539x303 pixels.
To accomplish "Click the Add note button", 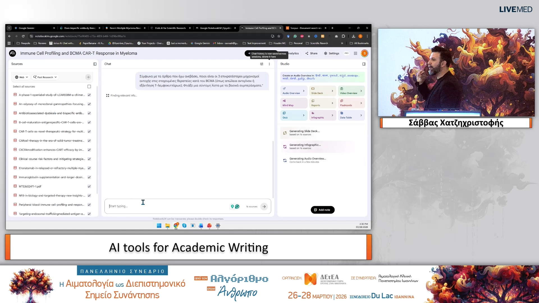I will 322,210.
